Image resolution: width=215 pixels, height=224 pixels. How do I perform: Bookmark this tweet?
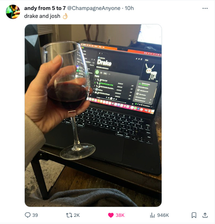coord(194,215)
